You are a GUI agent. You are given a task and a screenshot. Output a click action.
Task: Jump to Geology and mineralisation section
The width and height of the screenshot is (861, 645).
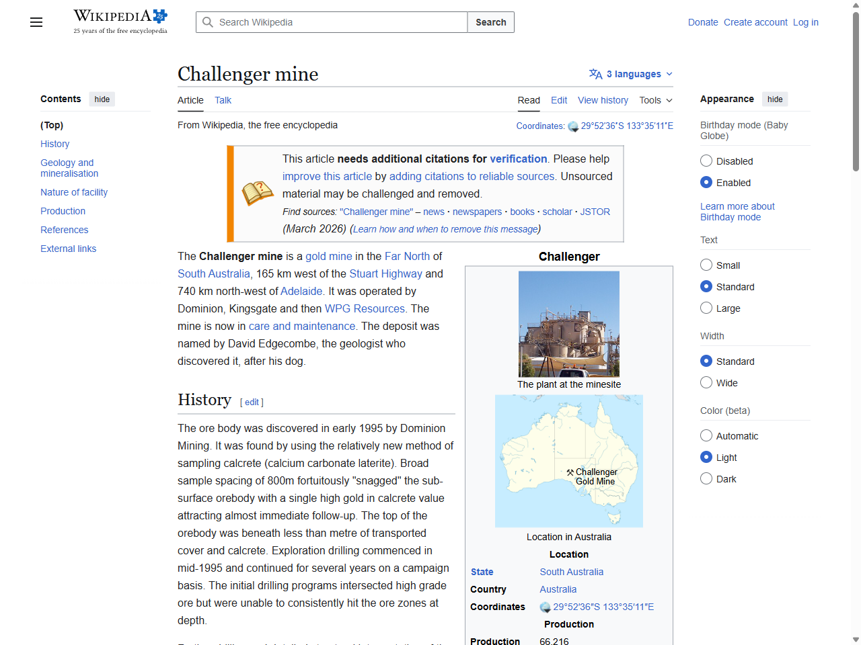[69, 168]
